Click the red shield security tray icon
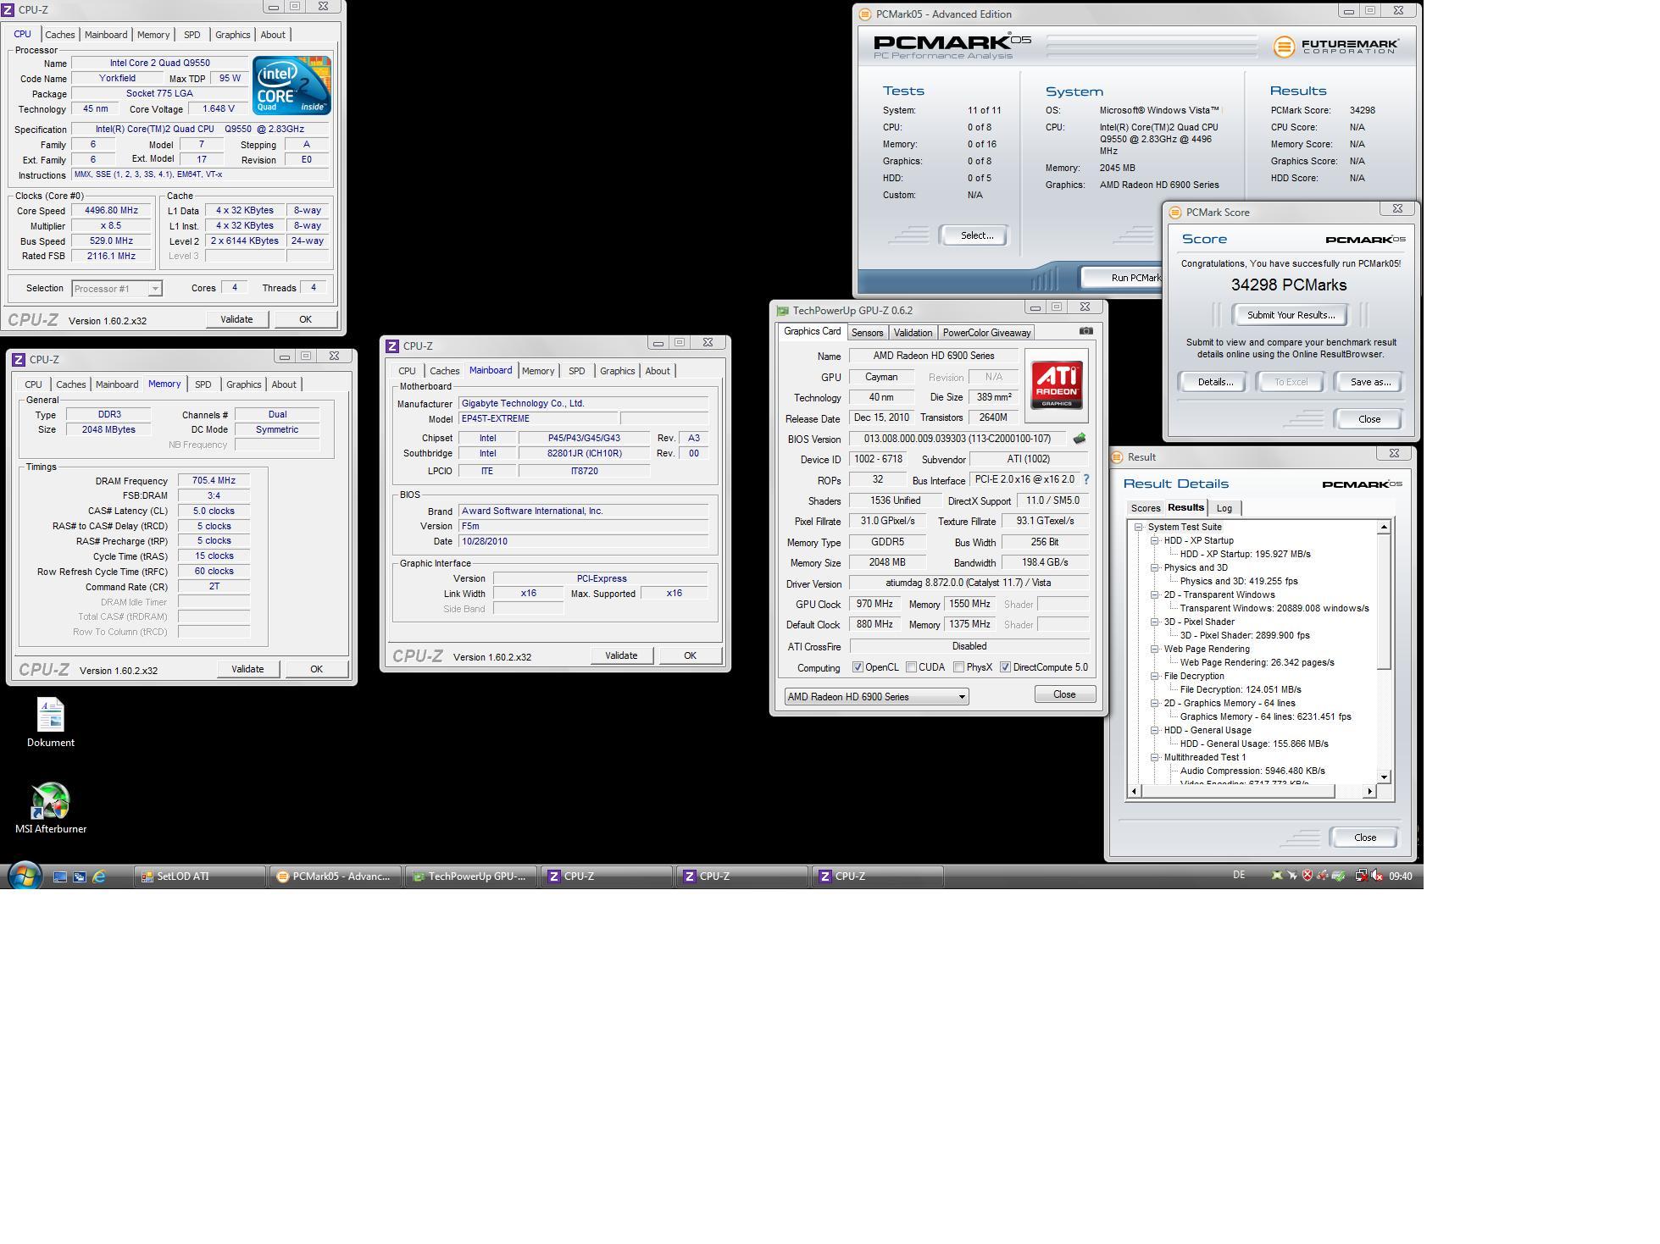Viewport: 1660px width, 1244px height. tap(1307, 876)
